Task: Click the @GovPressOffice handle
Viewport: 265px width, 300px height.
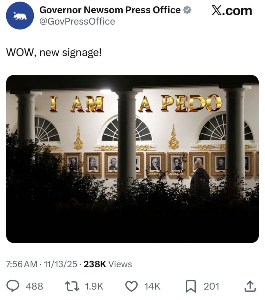Action: click(77, 21)
